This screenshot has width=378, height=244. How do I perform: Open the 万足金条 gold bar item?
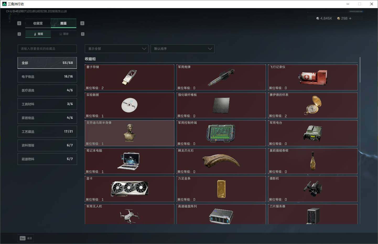pos(221,189)
